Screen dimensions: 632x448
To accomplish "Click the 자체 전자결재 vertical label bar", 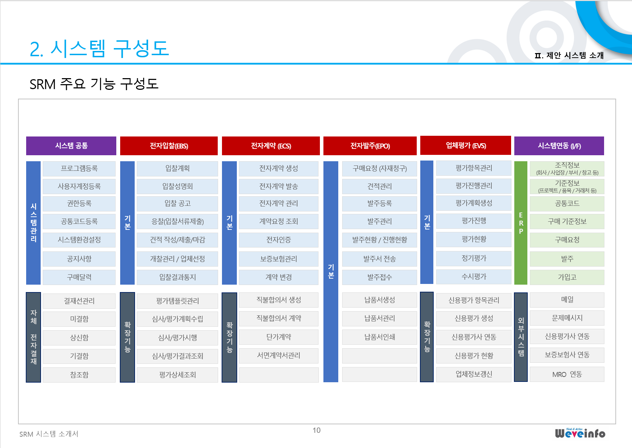I will [34, 337].
